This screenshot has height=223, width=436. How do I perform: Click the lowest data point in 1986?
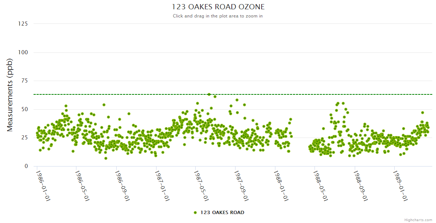(106, 158)
